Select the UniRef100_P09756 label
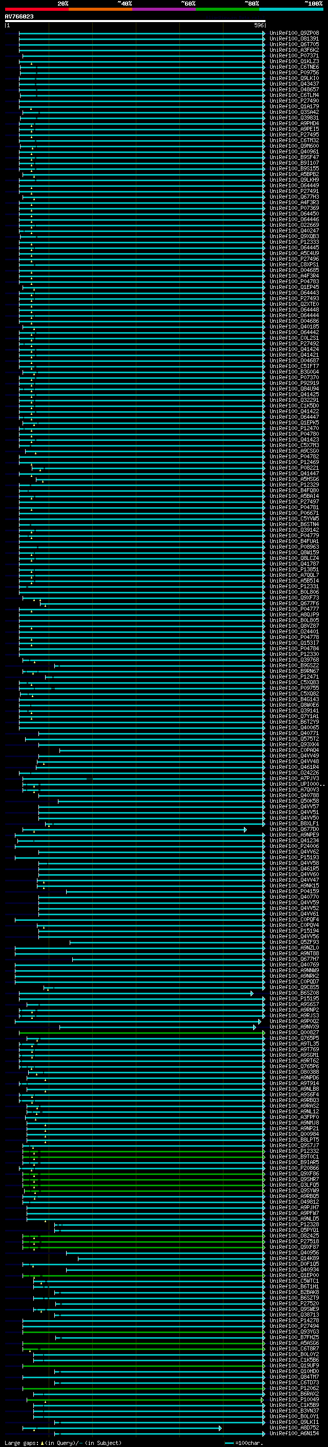 [294, 72]
